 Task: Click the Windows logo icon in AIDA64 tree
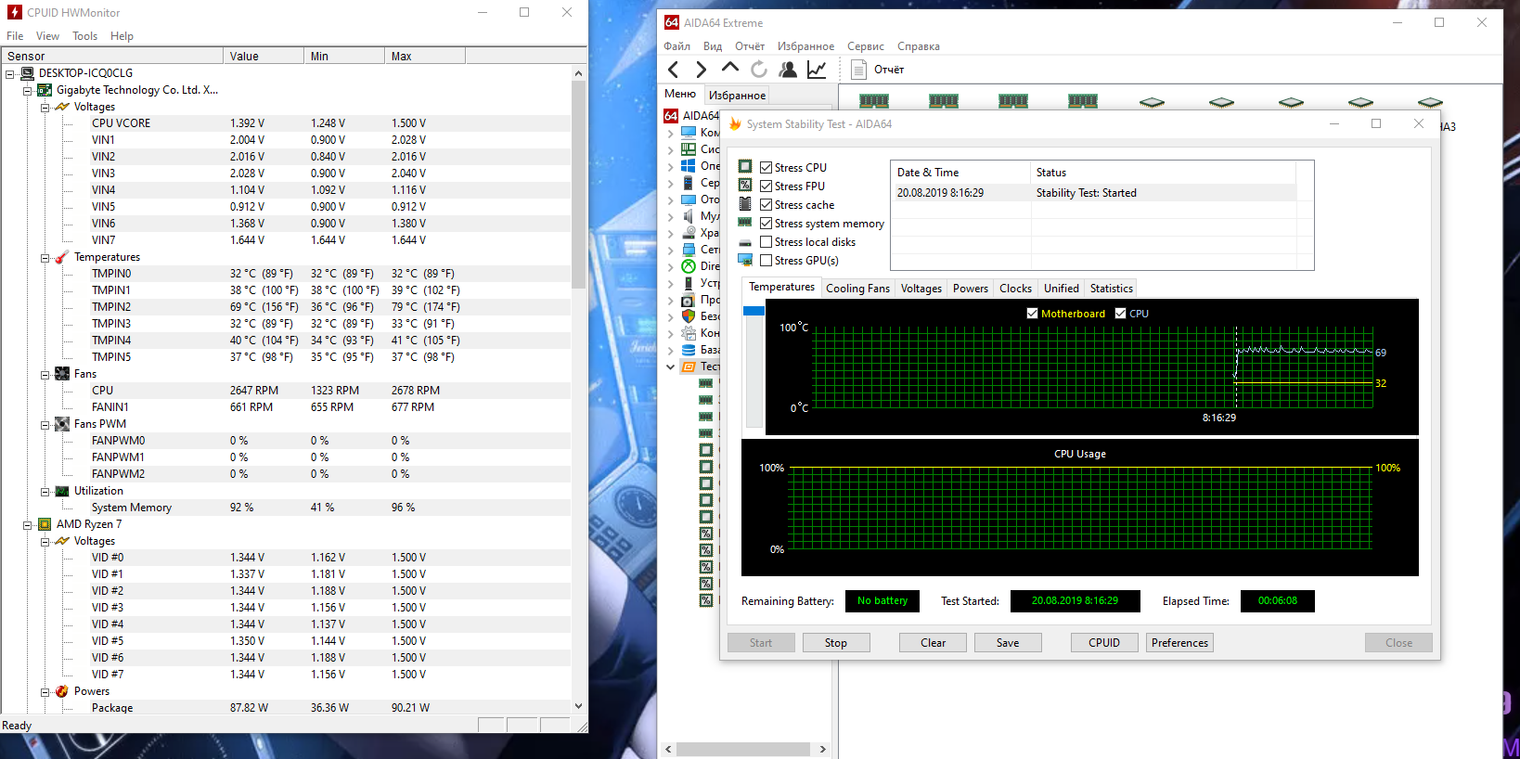(x=689, y=166)
